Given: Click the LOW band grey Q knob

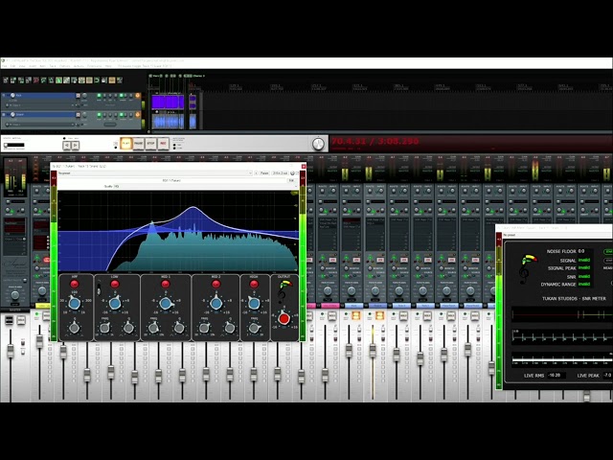Looking at the screenshot, I should click(128, 328).
